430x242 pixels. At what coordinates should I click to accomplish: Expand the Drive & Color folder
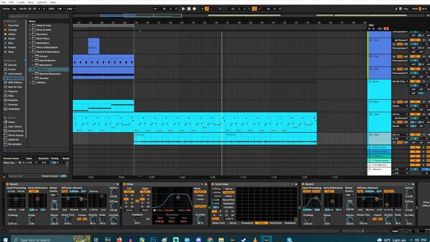30,30
